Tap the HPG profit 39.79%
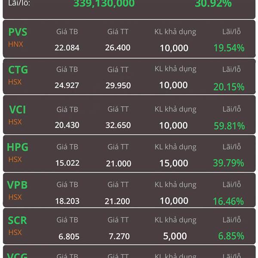Viewport: 258px width, 258px height. [228, 163]
